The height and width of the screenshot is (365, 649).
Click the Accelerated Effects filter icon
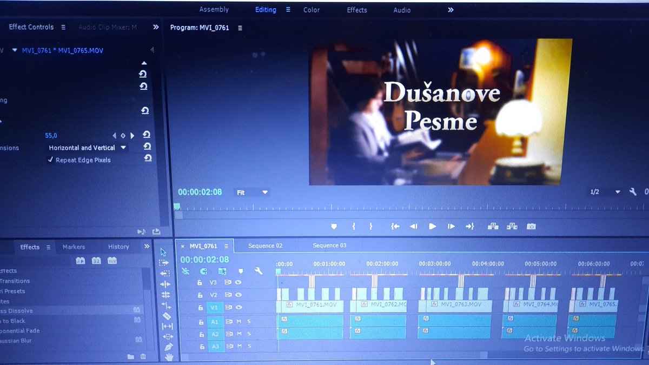click(81, 260)
